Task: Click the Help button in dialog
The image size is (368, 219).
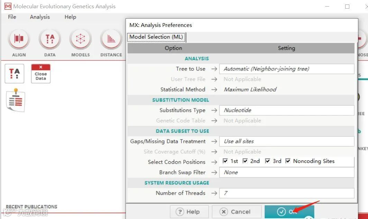Action: (189, 212)
